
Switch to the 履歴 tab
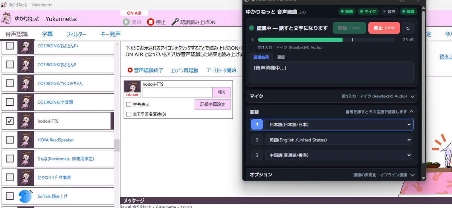pyautogui.click(x=281, y=57)
